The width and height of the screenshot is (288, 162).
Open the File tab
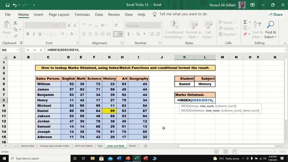[x=8, y=14]
